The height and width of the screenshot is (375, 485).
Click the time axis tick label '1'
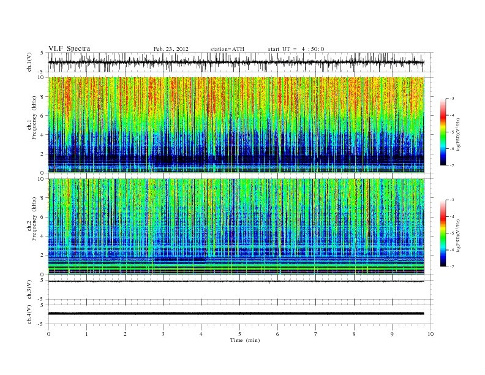click(87, 334)
